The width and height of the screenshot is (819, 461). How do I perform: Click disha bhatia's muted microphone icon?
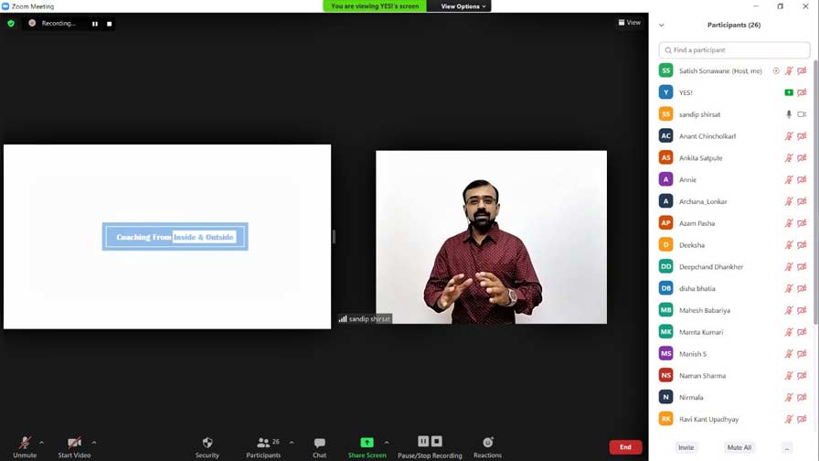point(789,288)
